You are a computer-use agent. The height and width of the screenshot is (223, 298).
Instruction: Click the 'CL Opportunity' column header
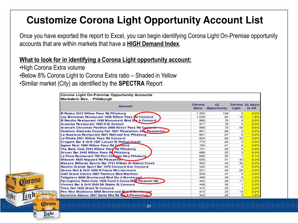217,106
